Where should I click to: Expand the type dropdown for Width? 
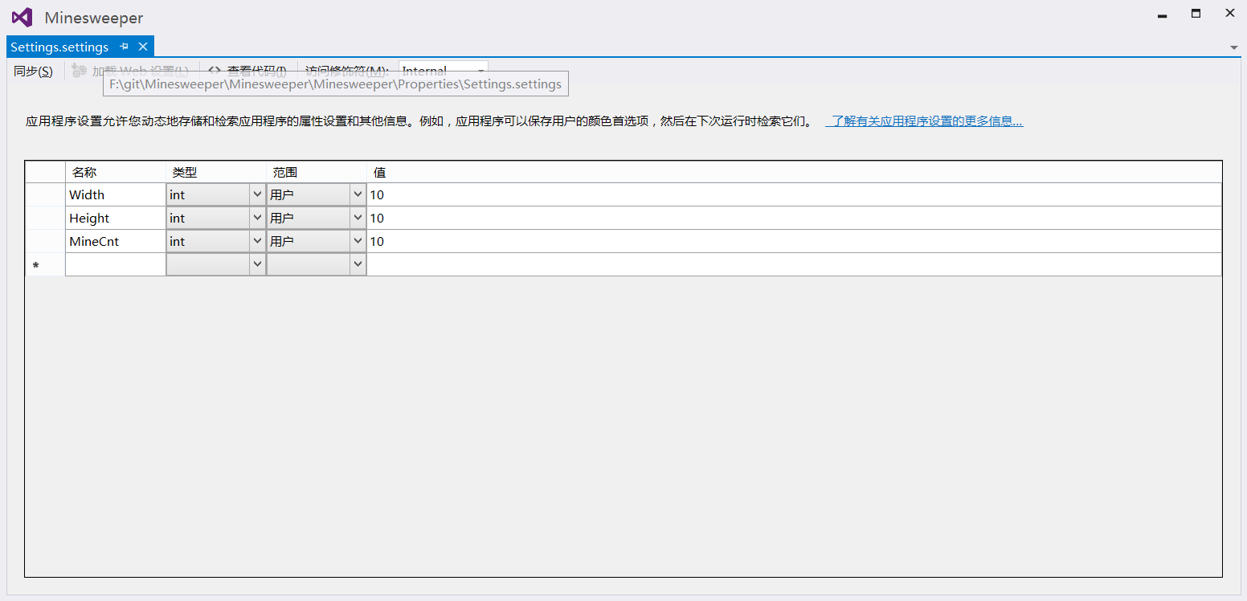[257, 194]
